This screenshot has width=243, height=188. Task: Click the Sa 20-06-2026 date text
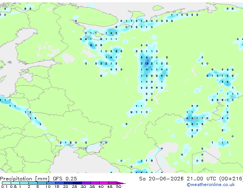point(161,179)
